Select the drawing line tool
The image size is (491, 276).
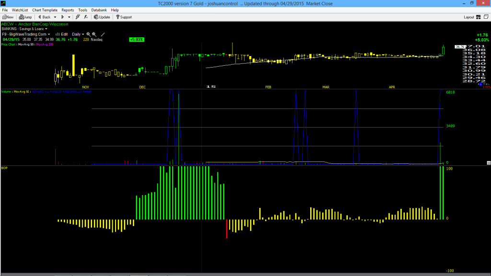[x=103, y=34]
